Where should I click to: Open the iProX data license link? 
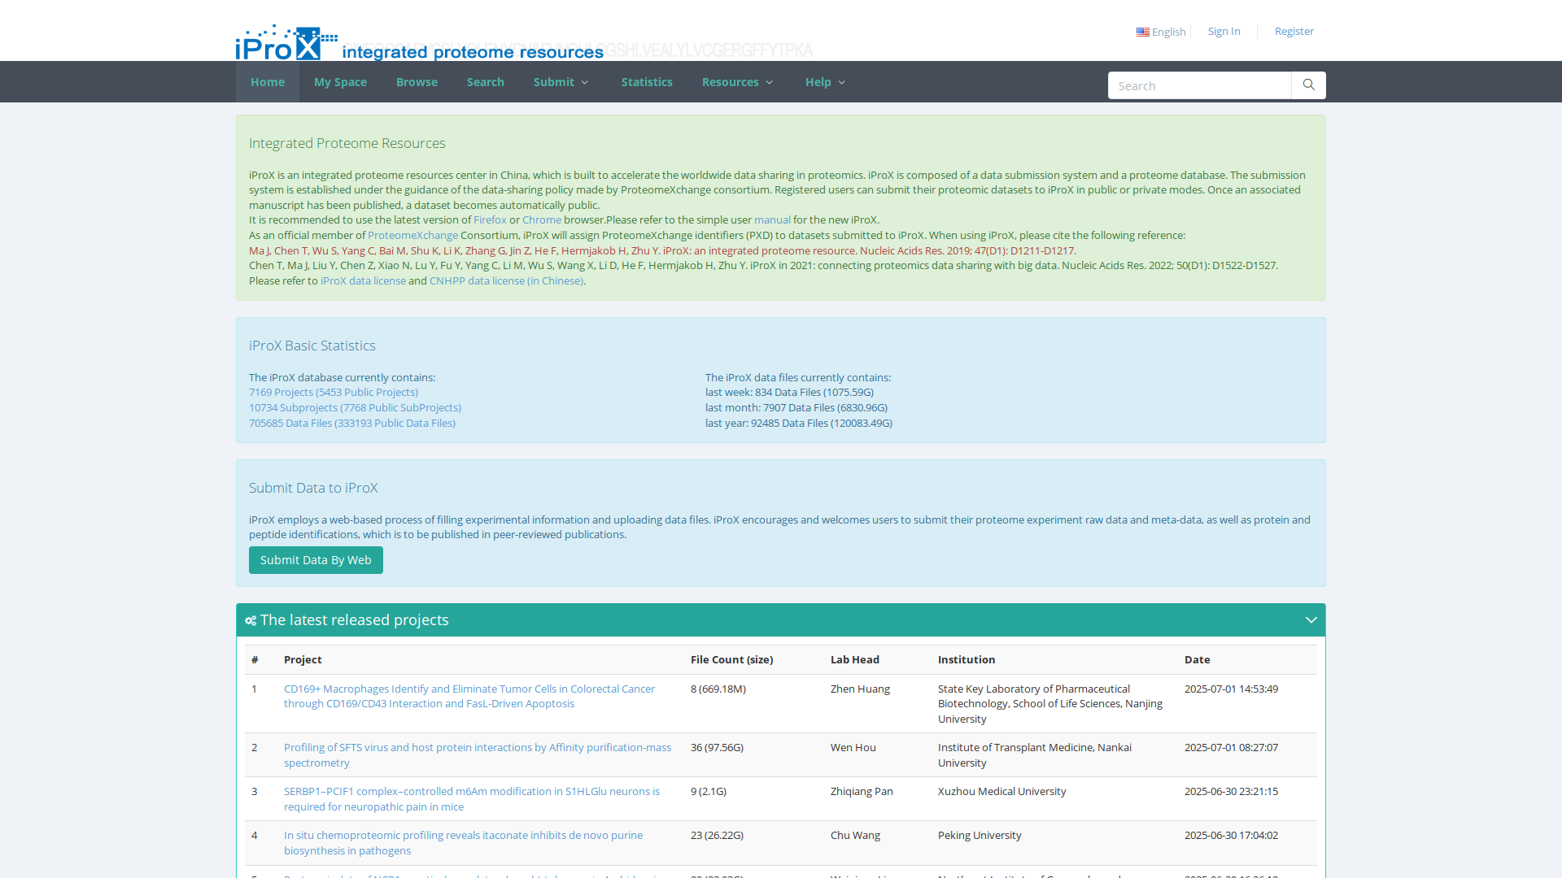click(x=363, y=280)
